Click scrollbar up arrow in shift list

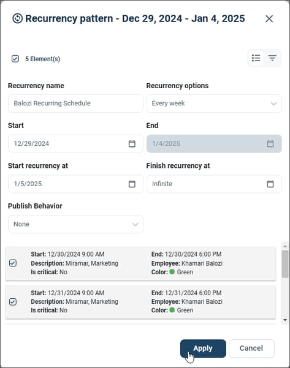[285, 246]
